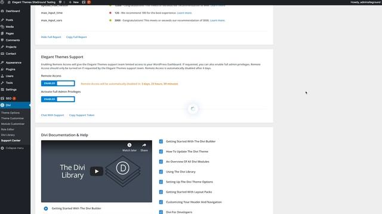This screenshot has height=214, width=382.
Task: Click the Collapse menu label
Action: coord(14,148)
